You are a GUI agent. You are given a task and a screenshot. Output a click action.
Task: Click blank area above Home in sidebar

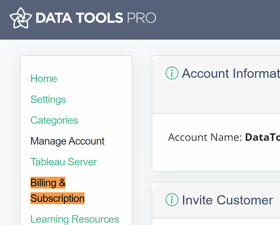pyautogui.click(x=76, y=64)
